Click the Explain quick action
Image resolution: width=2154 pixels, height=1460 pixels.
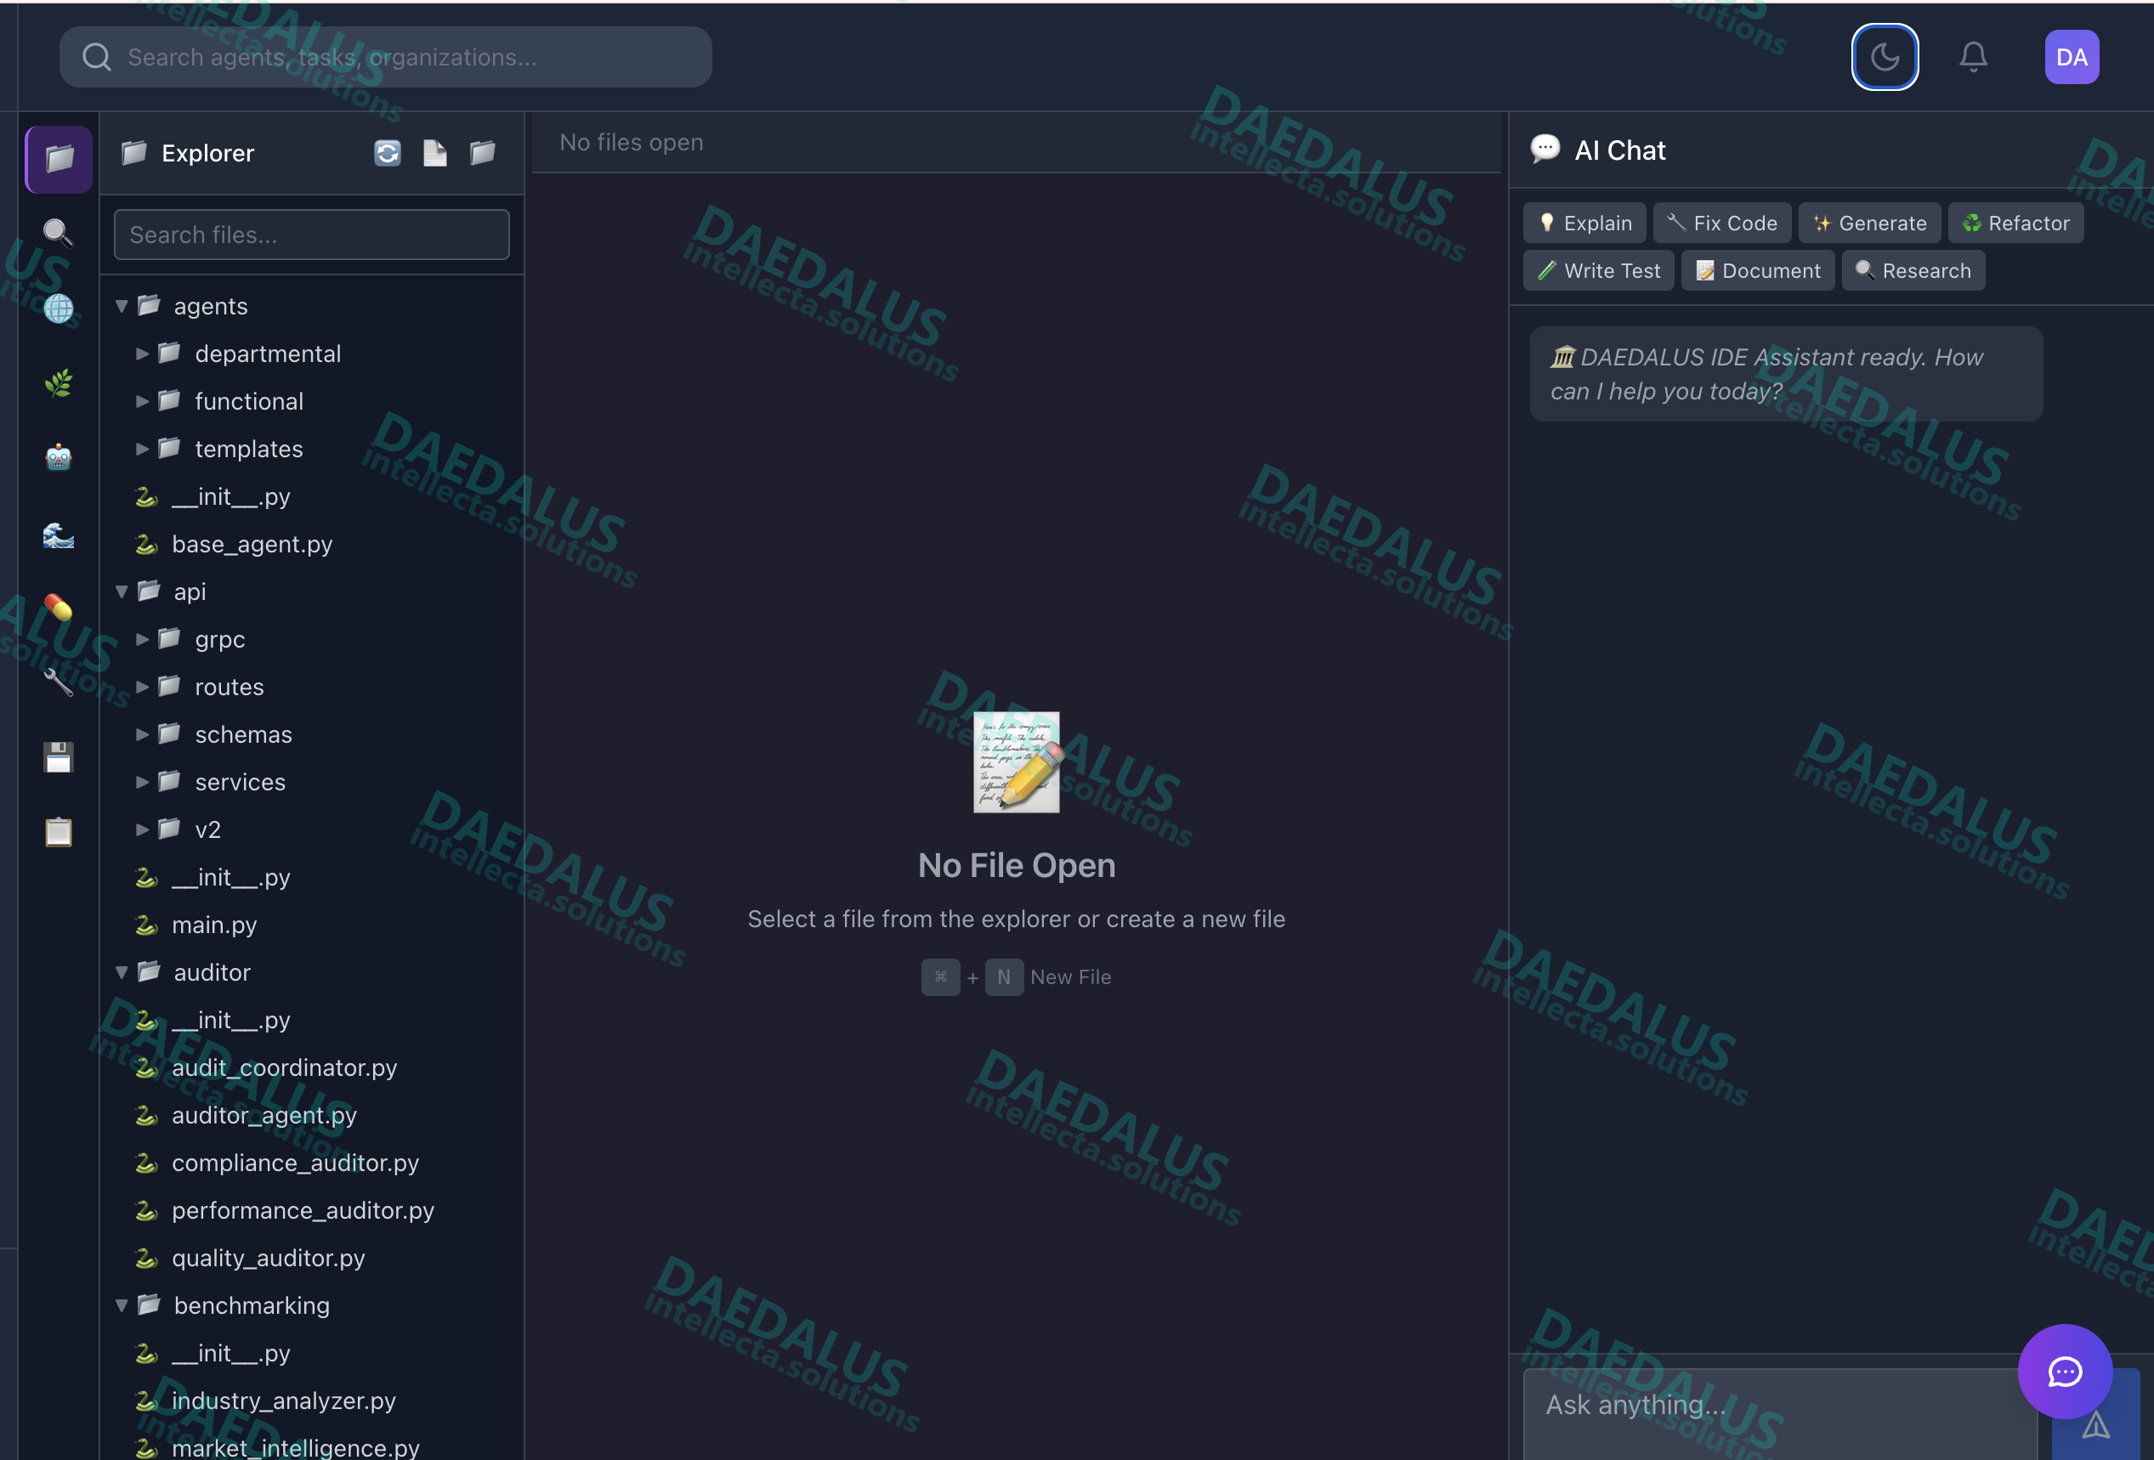[1584, 223]
